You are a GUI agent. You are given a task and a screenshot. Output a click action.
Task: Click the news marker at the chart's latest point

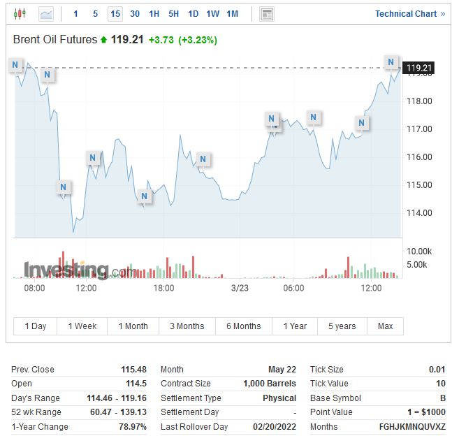tap(391, 63)
